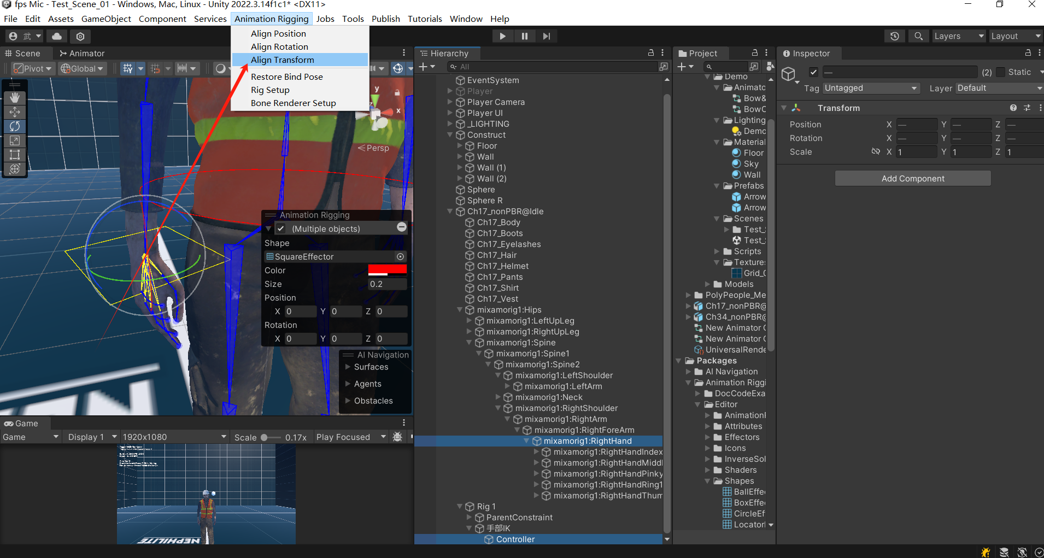
Task: Click the Scene view gizmos globe icon
Action: pyautogui.click(x=398, y=68)
